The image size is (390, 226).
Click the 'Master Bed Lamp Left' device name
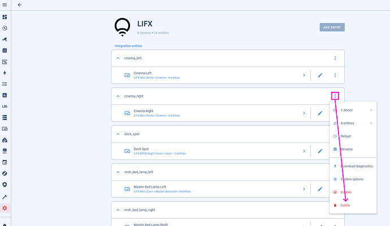coord(150,187)
